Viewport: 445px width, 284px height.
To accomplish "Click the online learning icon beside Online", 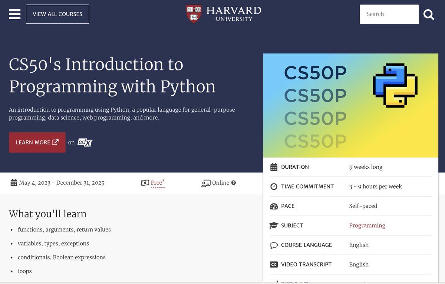I will tap(206, 183).
